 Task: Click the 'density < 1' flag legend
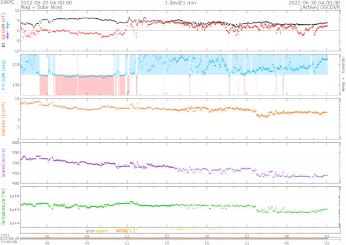[x=125, y=231]
